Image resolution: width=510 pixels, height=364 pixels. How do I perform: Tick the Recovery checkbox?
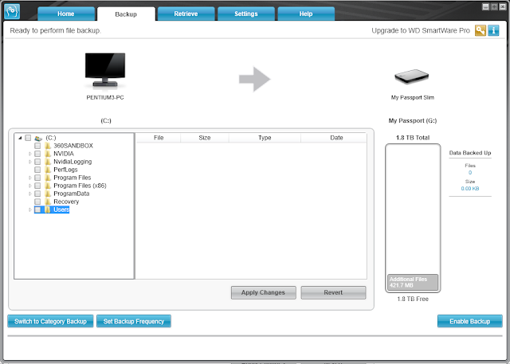click(37, 202)
